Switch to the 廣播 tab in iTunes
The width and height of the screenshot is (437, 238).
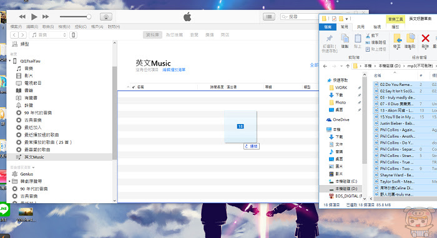(x=209, y=35)
